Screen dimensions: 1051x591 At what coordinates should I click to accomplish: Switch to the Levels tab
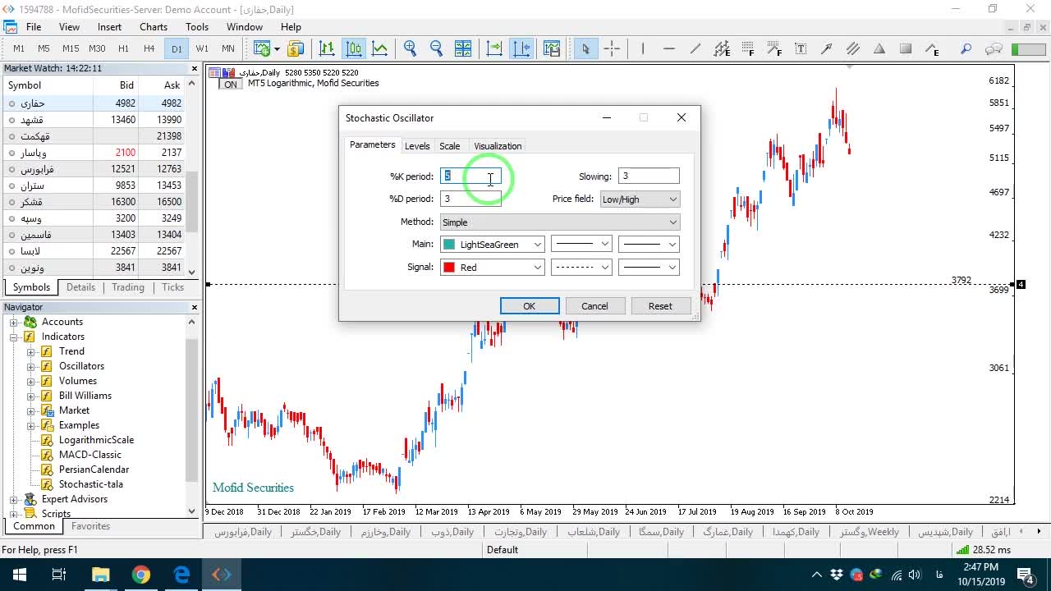coord(417,146)
